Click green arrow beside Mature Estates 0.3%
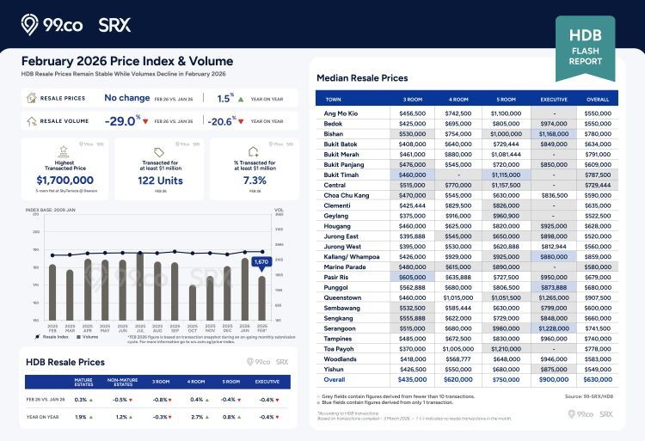This screenshot has height=441, width=645. pyautogui.click(x=91, y=400)
